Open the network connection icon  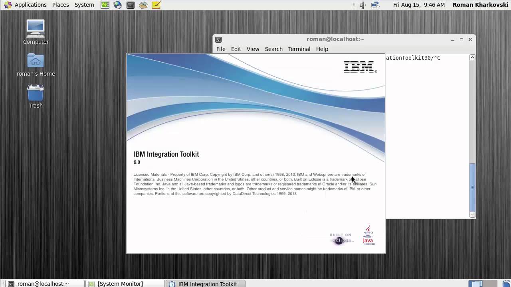click(x=375, y=5)
